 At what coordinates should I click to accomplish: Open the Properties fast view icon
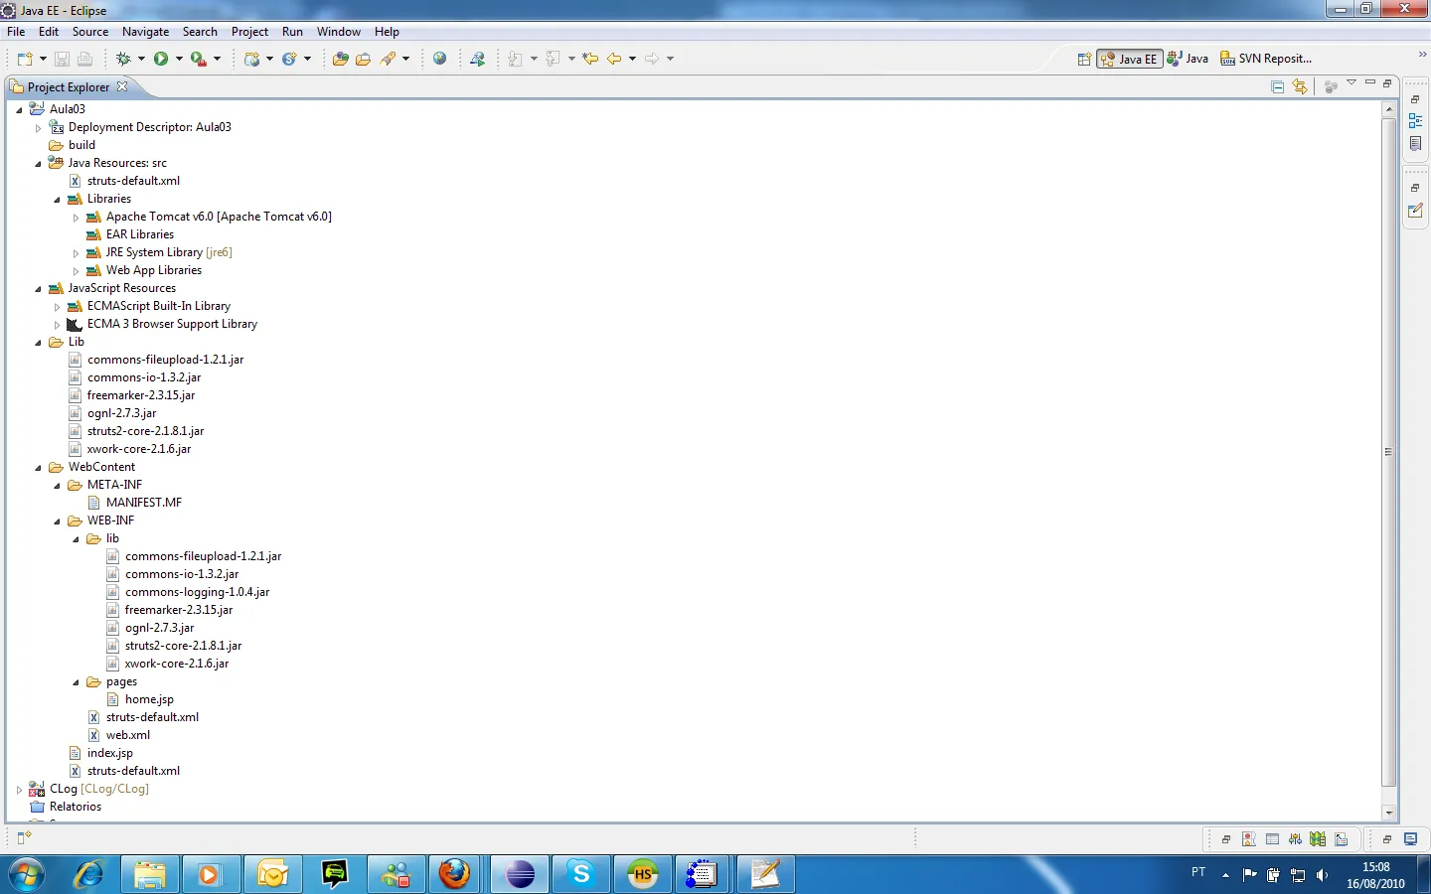pos(1273,839)
